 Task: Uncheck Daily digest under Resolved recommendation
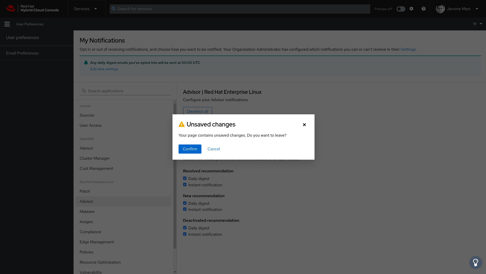pos(185,178)
